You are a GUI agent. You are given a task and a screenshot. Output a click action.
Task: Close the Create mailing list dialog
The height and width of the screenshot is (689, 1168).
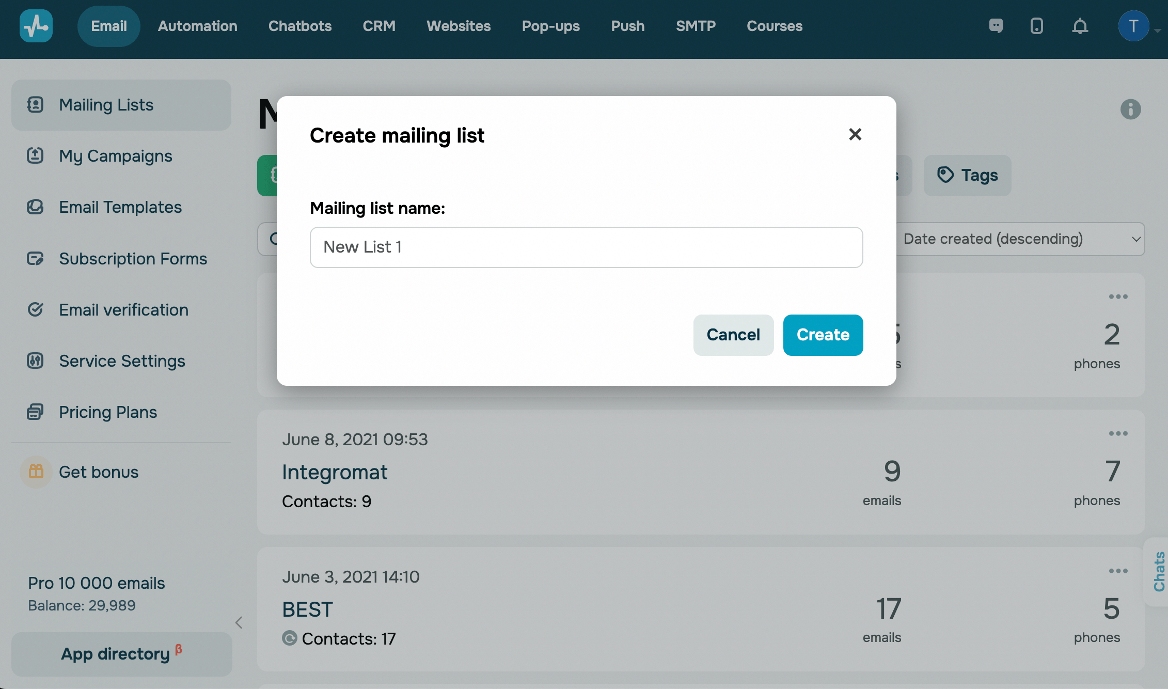pyautogui.click(x=855, y=134)
